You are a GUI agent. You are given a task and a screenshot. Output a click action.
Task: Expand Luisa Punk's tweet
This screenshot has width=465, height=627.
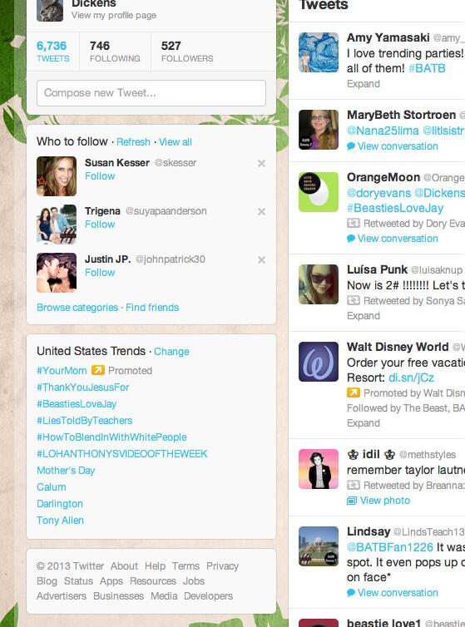[364, 316]
